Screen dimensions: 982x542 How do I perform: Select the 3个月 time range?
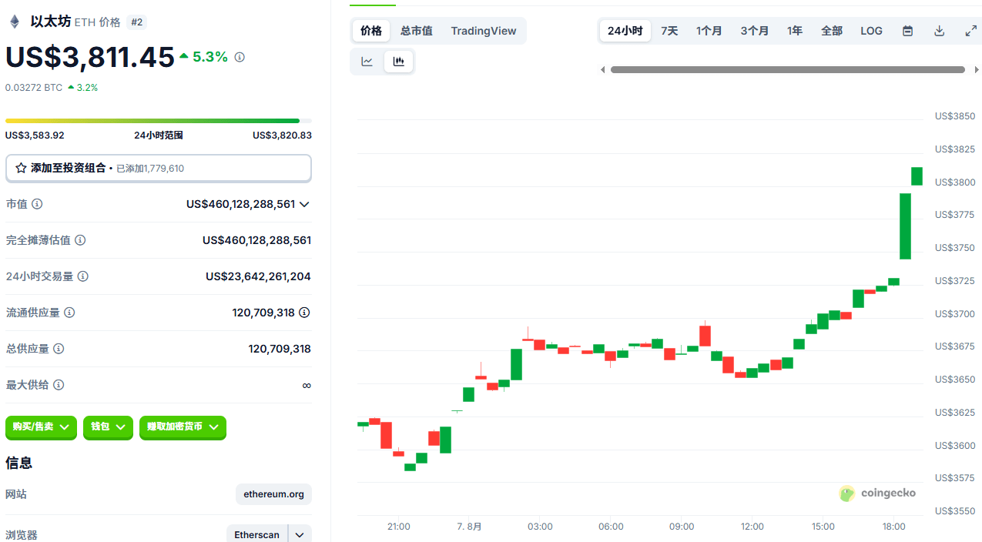755,31
